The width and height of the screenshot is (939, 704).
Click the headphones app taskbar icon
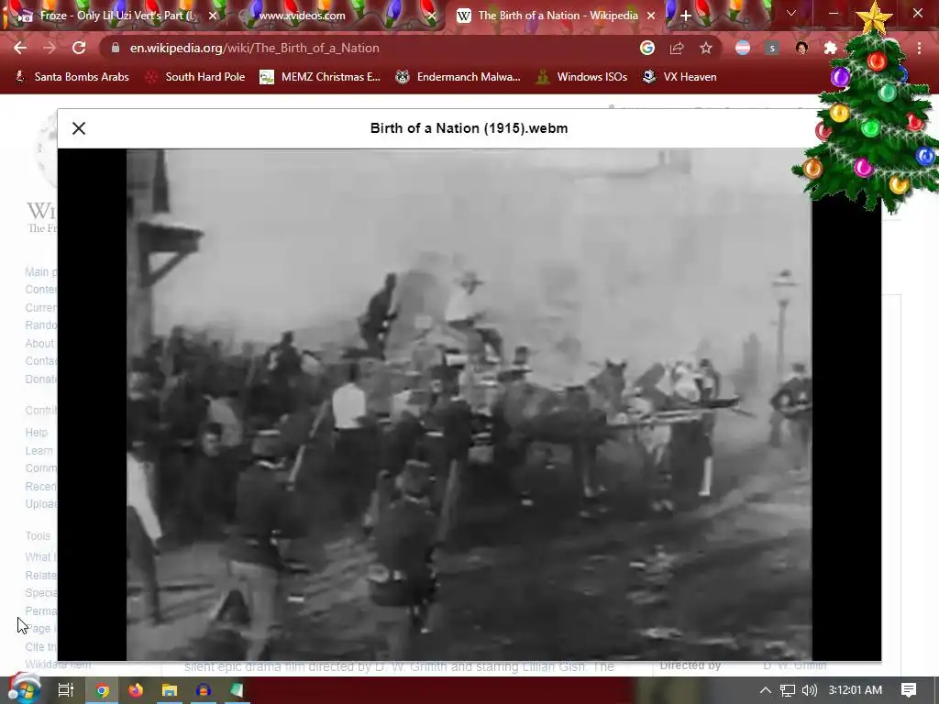203,690
